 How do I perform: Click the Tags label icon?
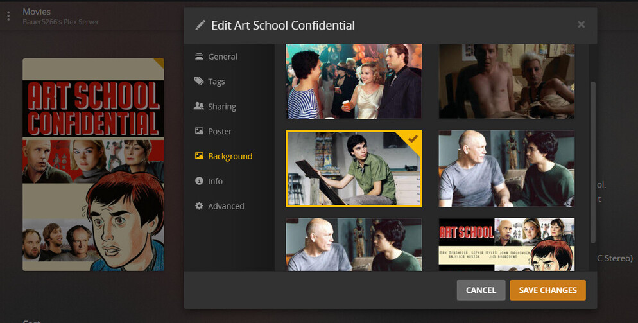(x=199, y=81)
